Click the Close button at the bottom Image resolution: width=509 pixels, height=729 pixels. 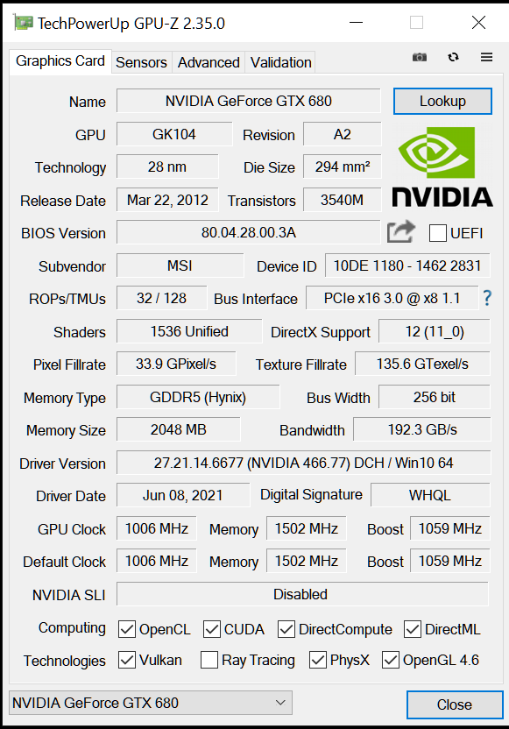[x=455, y=704]
